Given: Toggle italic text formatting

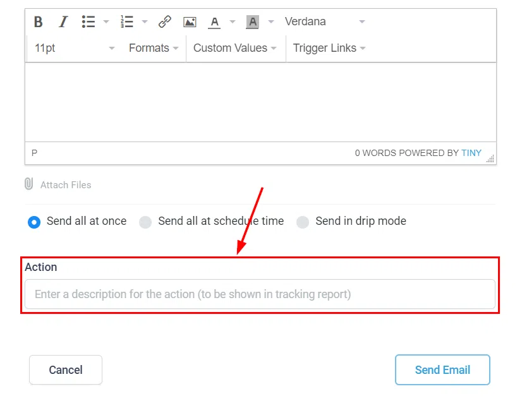Looking at the screenshot, I should click(63, 21).
